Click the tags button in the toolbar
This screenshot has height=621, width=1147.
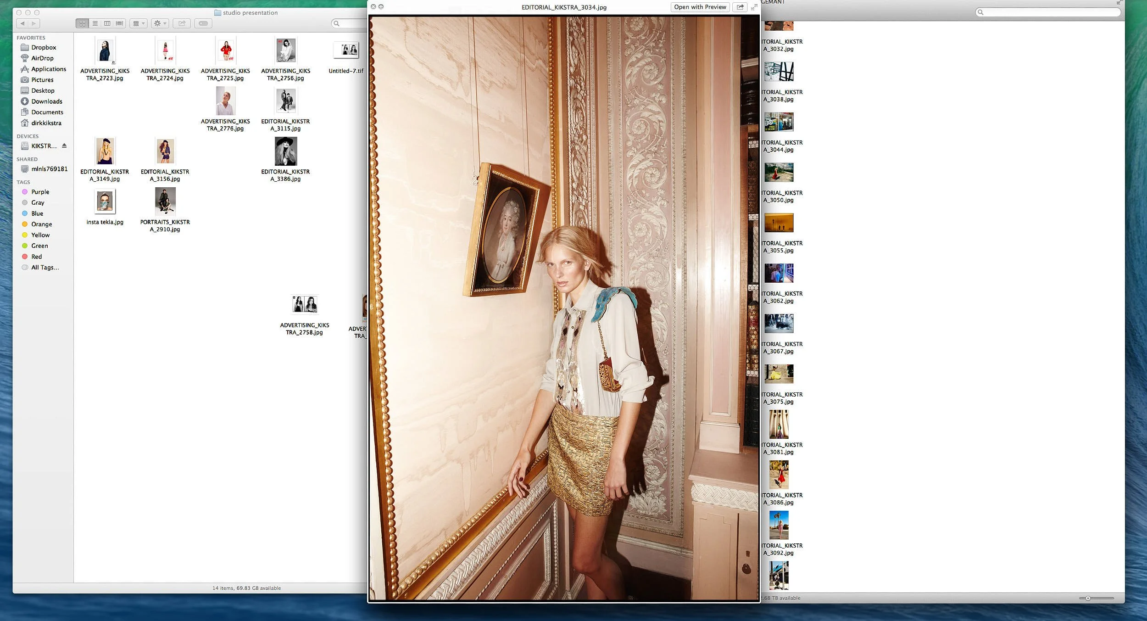pyautogui.click(x=203, y=23)
